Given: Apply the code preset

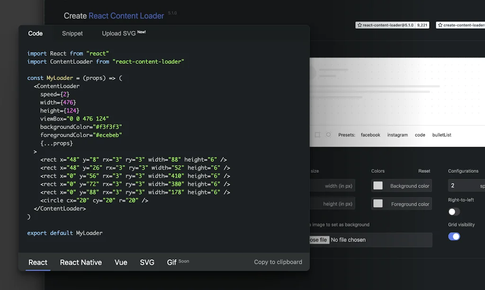Looking at the screenshot, I should (420, 135).
